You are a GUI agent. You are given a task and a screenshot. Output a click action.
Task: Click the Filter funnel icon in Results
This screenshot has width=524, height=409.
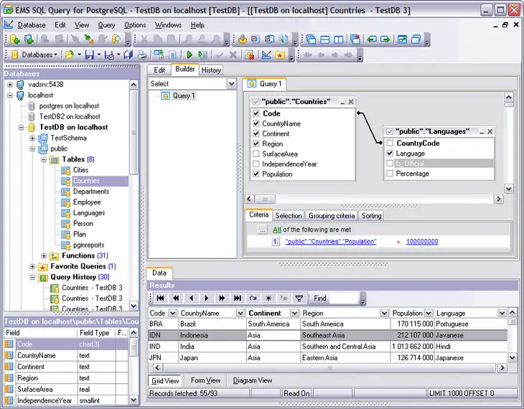click(299, 298)
